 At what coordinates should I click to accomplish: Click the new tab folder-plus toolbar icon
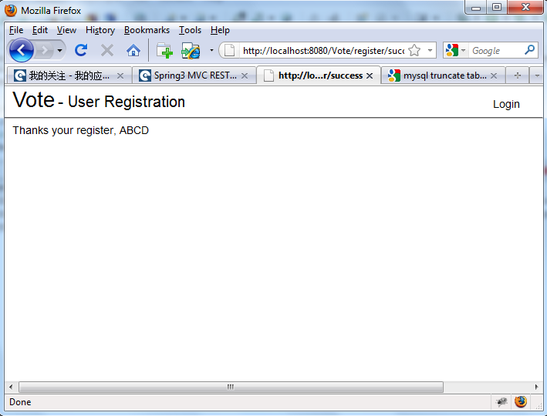point(164,51)
